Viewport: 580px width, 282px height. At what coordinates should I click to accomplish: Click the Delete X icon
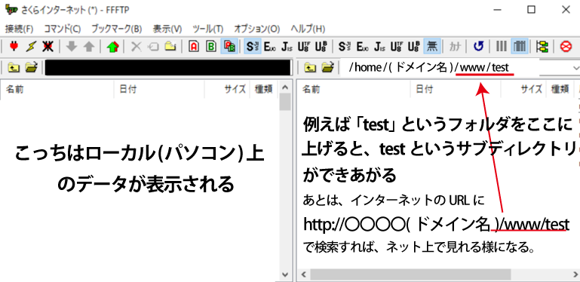(137, 47)
